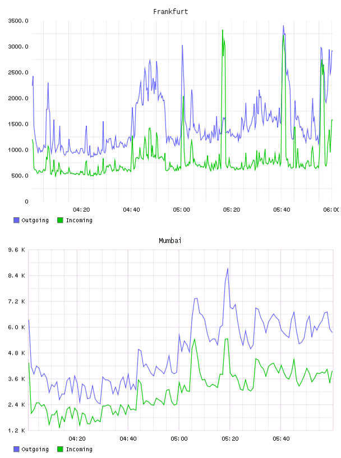Click the 05:00 time label in Mumbai chart
Viewport: 341px width, 458px height.
pos(179,439)
